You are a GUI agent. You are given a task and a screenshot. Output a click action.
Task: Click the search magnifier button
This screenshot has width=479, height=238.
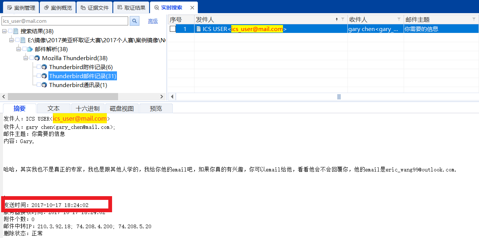tap(134, 21)
